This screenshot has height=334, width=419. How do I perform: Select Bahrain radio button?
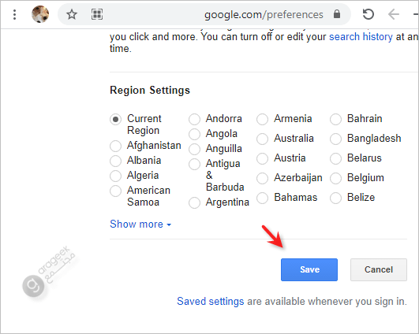(335, 119)
